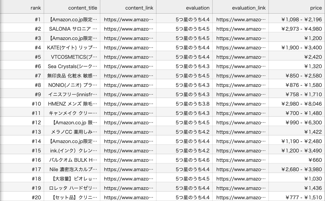Click the content_title column header
The height and width of the screenshot is (201, 325).
click(x=72, y=7)
